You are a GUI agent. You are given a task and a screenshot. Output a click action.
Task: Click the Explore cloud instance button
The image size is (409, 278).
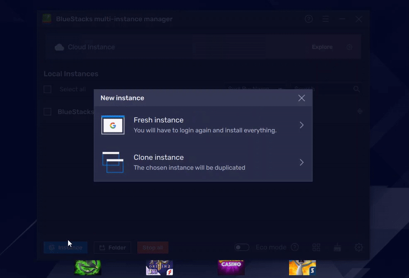(322, 47)
